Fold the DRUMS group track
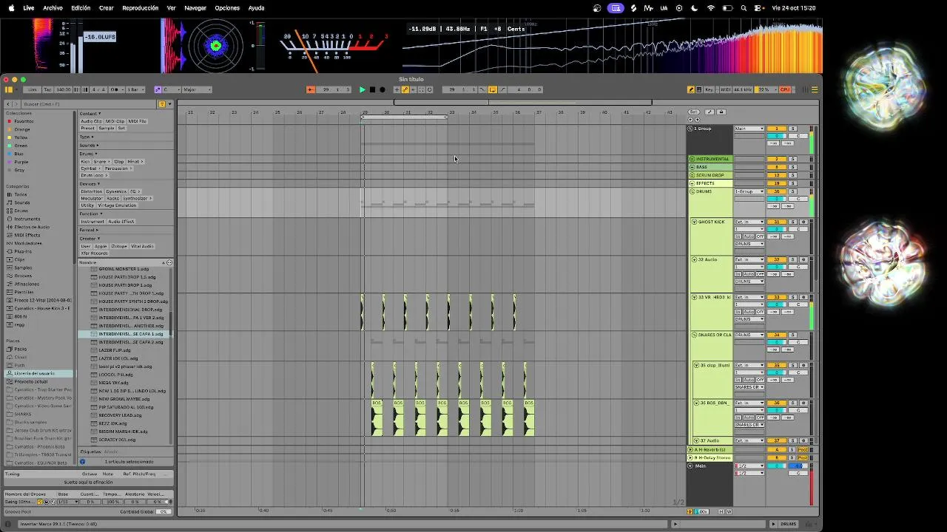The width and height of the screenshot is (947, 532). [692, 191]
